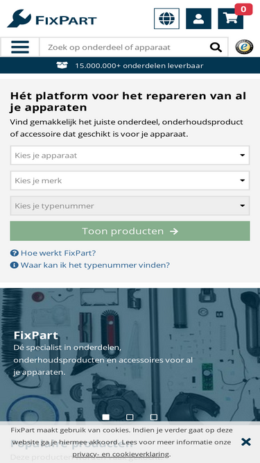260x463 pixels.
Task: Switch to the third carousel slide indicator
Action: 154,417
